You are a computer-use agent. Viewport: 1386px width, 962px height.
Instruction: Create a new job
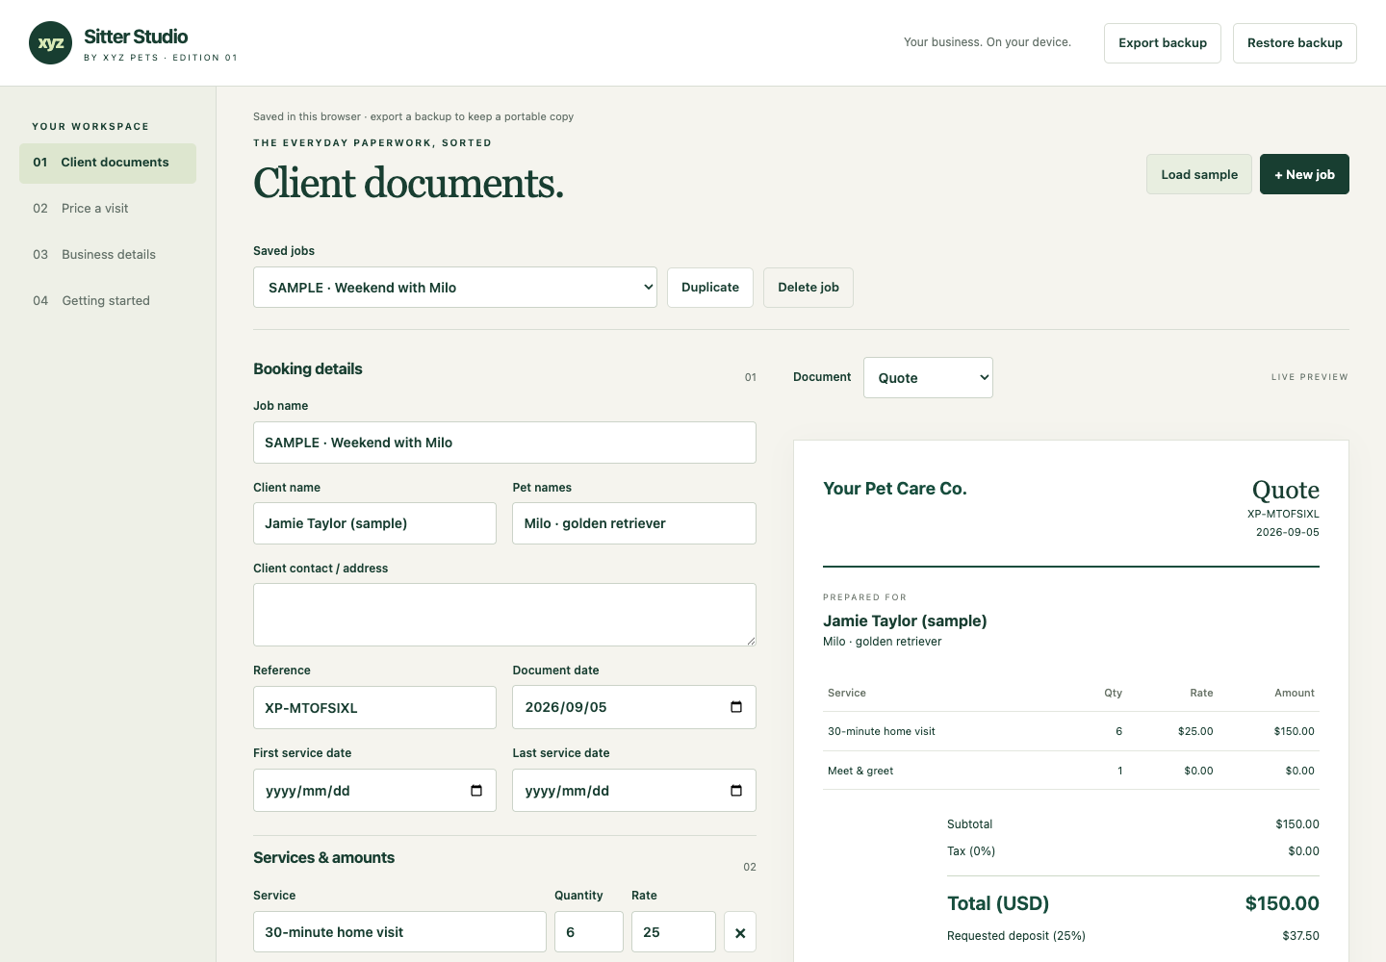(x=1304, y=174)
